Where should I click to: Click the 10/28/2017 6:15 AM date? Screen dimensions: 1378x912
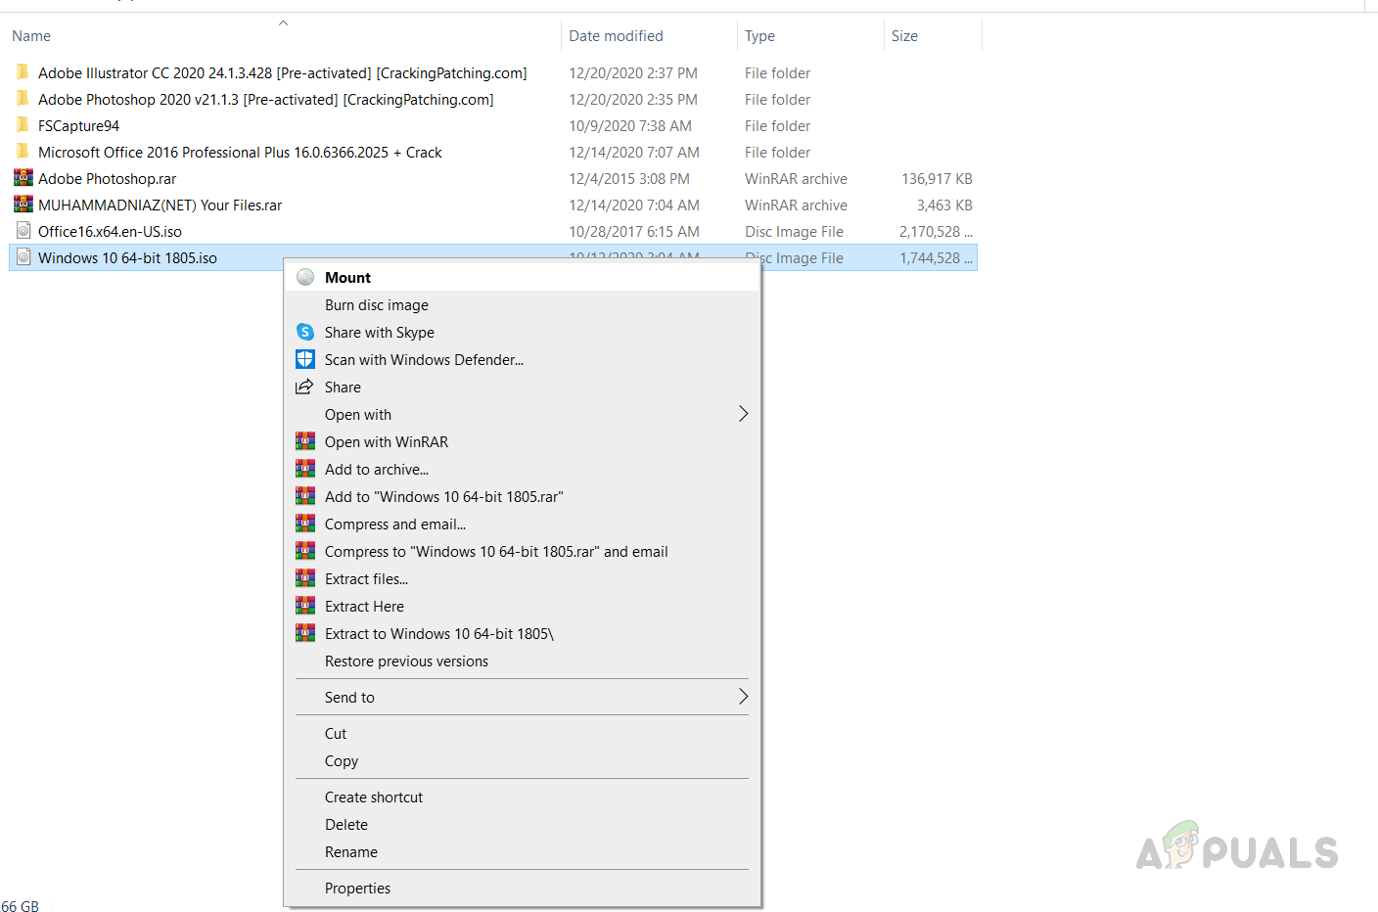tap(634, 232)
